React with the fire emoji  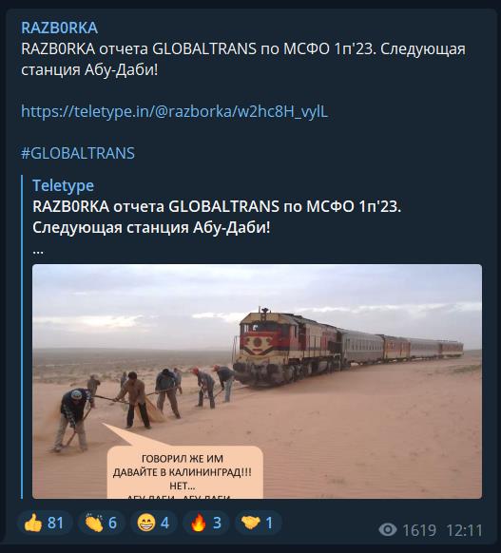tap(206, 523)
